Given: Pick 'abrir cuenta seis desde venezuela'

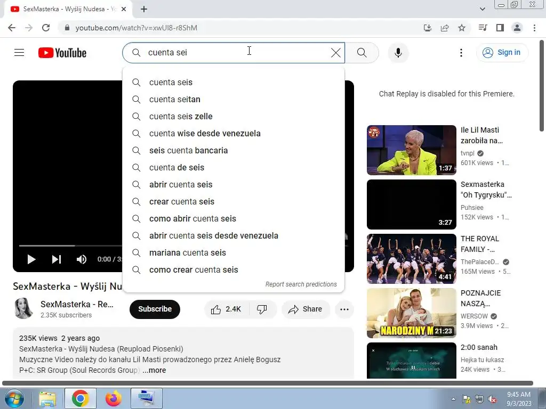Looking at the screenshot, I should point(234,236).
